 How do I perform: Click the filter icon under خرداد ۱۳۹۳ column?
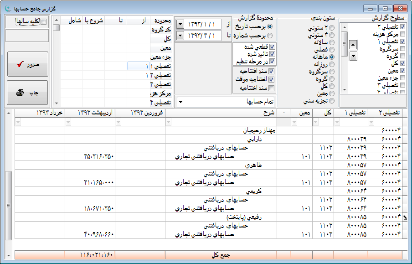pos(18,122)
